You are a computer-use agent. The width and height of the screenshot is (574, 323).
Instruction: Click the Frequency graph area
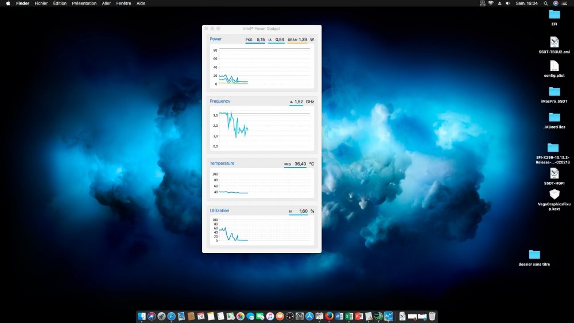pos(262,128)
